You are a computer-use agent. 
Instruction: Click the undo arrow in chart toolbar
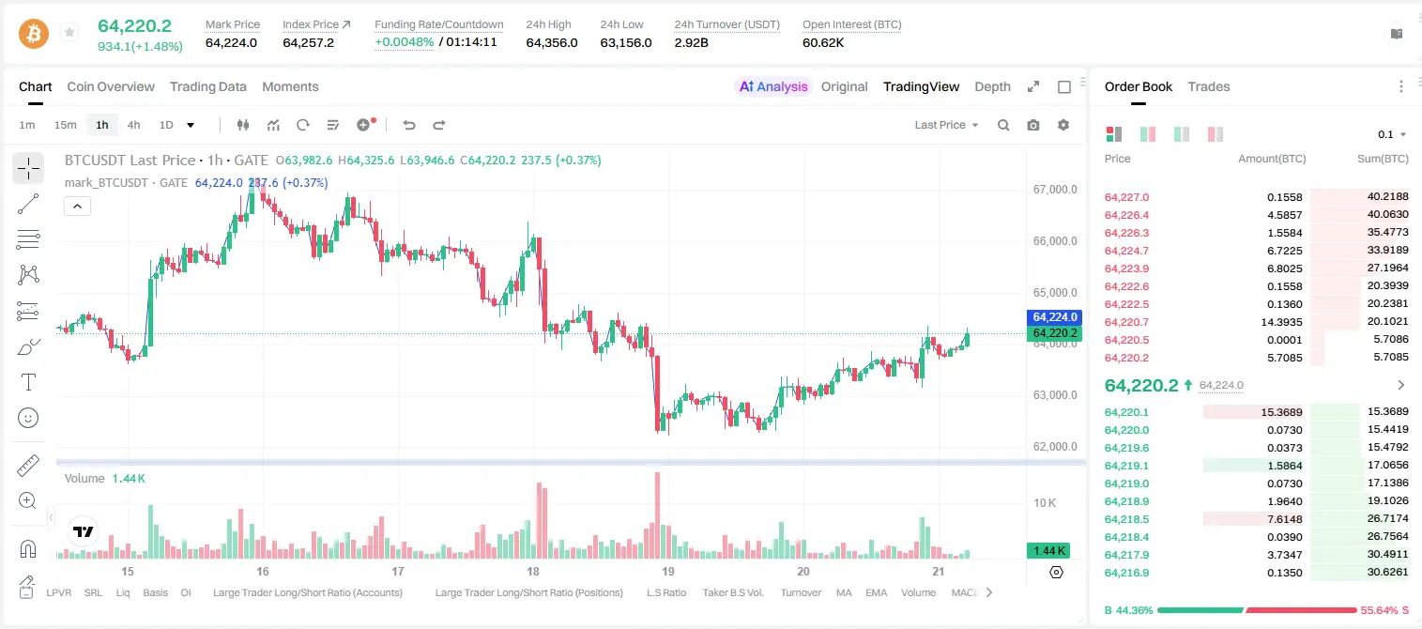(x=409, y=125)
